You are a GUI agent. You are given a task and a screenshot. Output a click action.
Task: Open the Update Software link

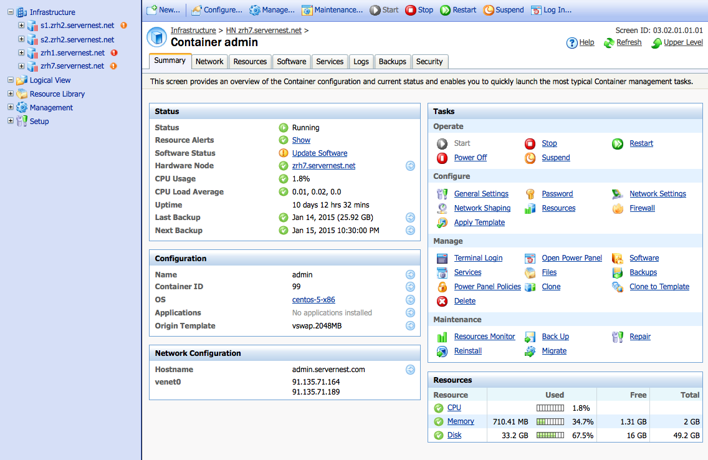pyautogui.click(x=320, y=153)
